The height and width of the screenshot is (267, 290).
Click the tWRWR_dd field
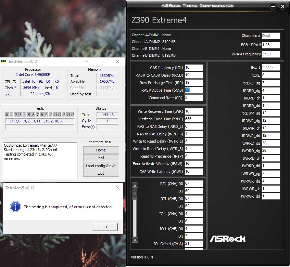pos(271,196)
